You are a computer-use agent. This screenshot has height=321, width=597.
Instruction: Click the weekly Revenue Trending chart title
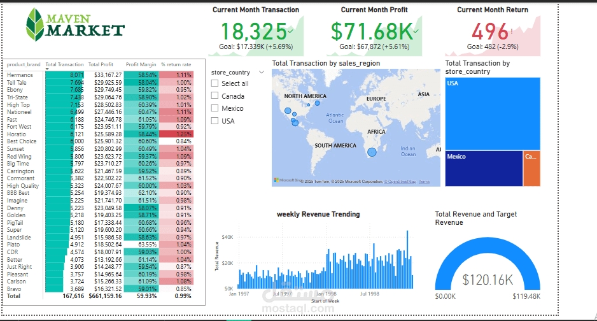pyautogui.click(x=318, y=214)
